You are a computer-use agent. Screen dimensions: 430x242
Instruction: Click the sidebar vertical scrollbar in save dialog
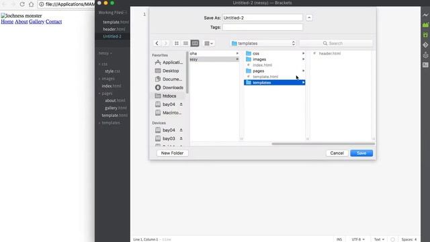click(187, 72)
